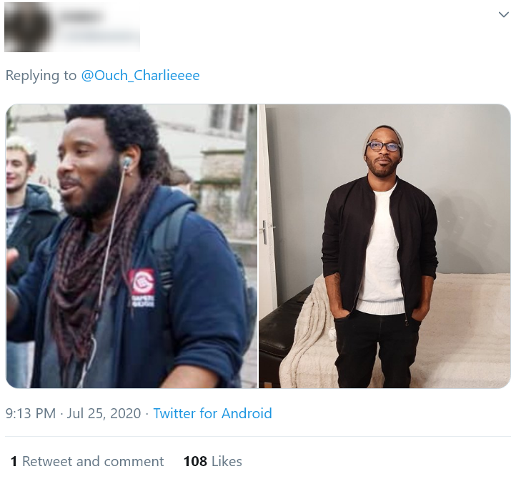Viewport: 516px width, 479px height.
Task: Click the 108 like count number
Action: [x=195, y=461]
